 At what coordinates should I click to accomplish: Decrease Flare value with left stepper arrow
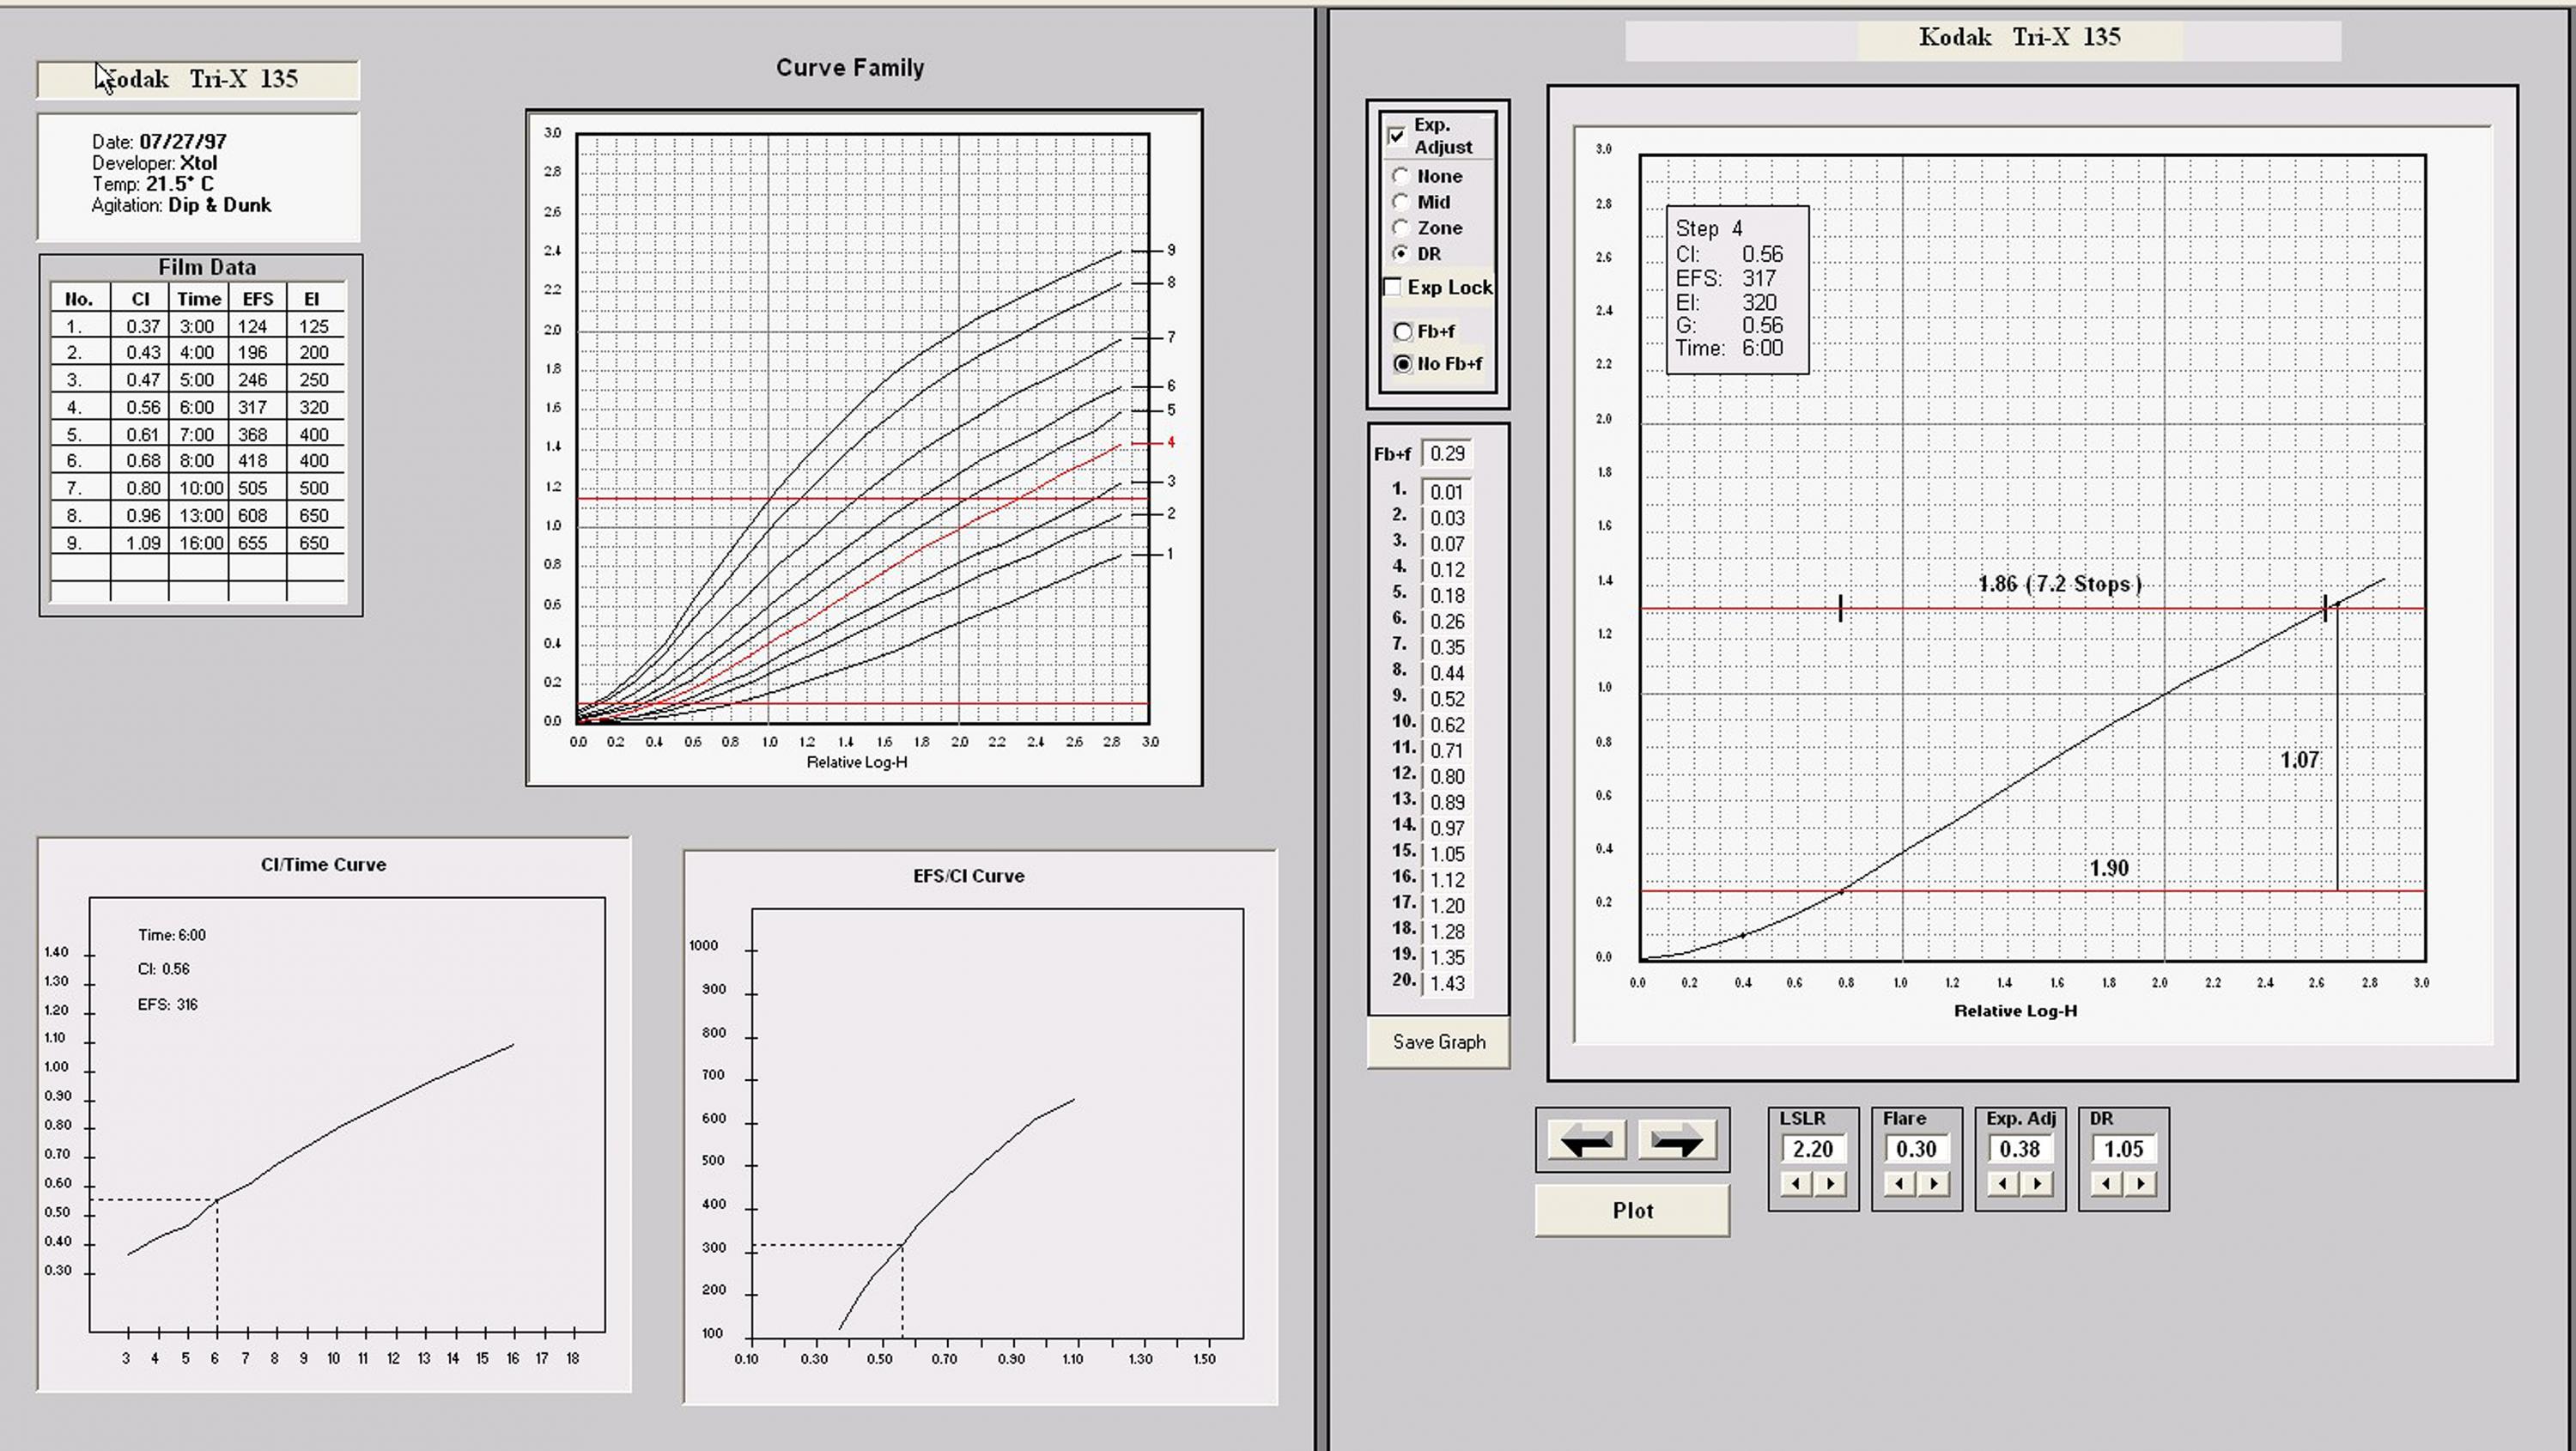coord(1900,1184)
